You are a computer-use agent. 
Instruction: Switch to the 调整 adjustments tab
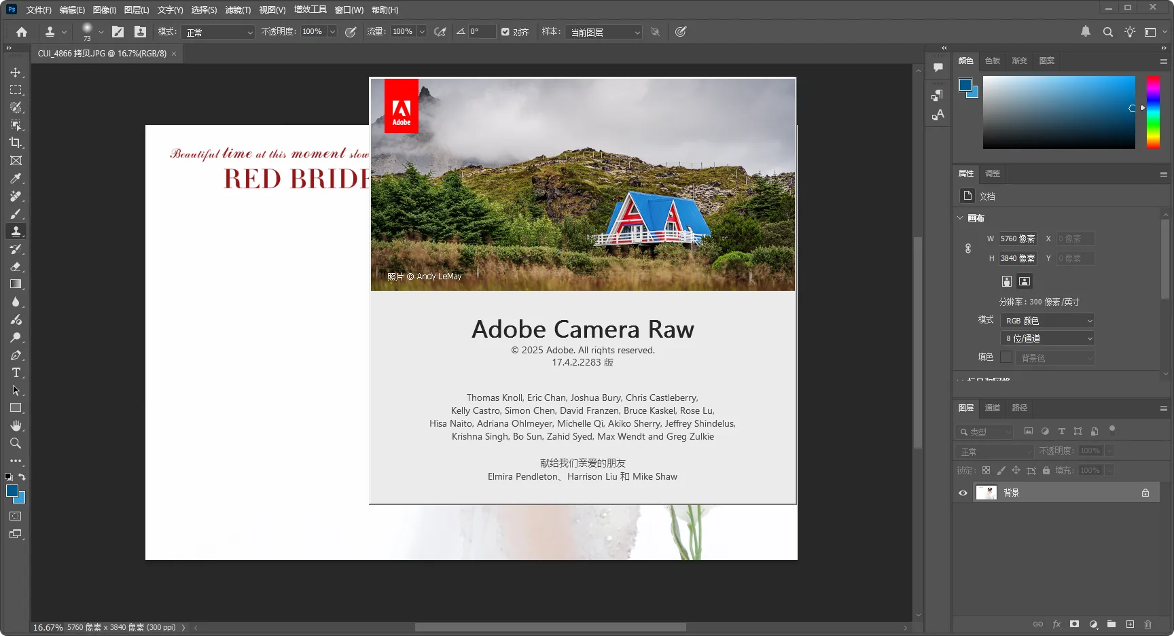pyautogui.click(x=993, y=174)
